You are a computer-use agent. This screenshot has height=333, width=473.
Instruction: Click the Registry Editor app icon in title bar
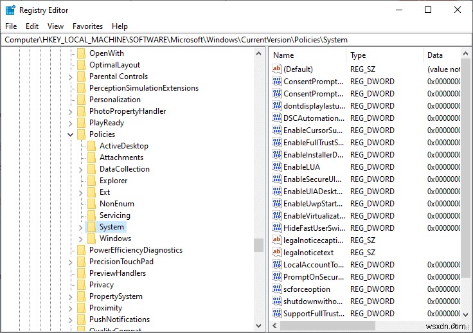click(x=10, y=10)
